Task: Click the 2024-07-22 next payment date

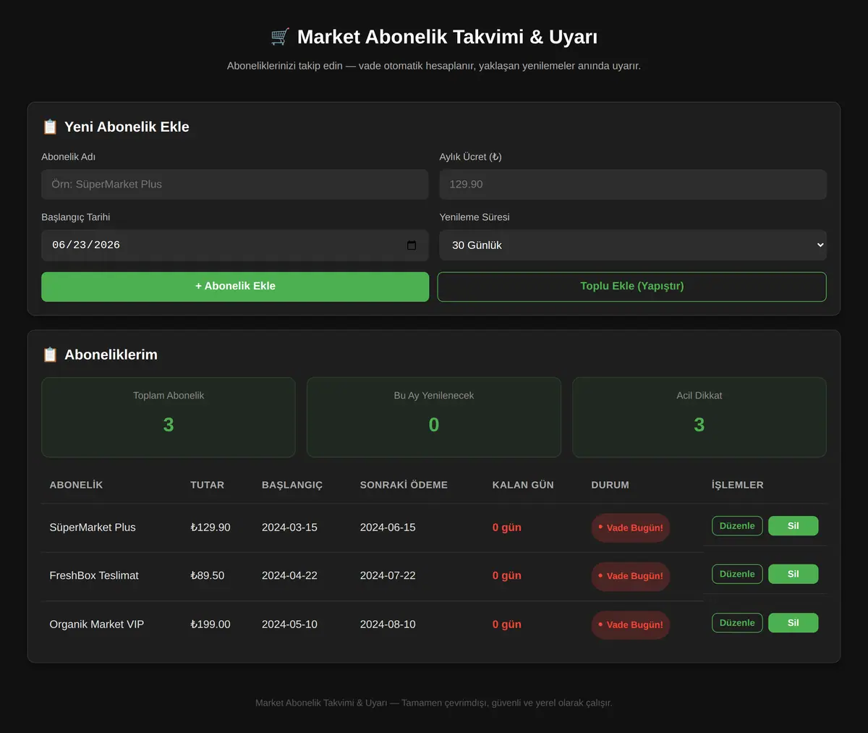Action: click(388, 575)
